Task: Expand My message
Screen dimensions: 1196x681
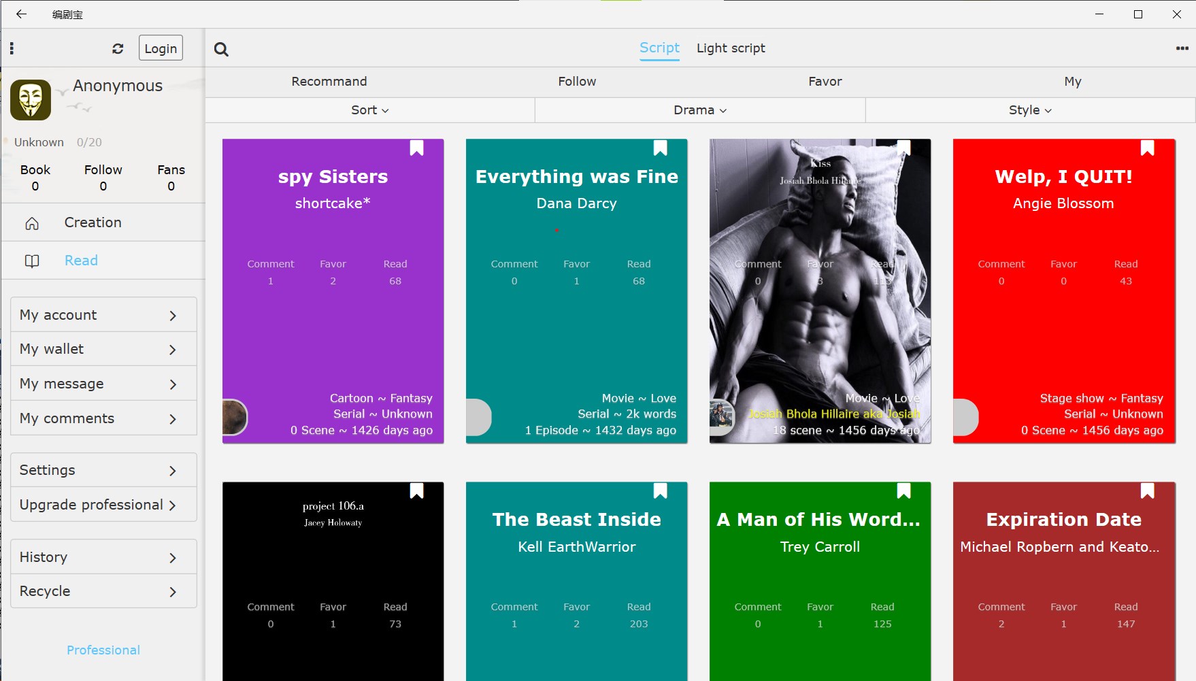Action: [x=103, y=384]
